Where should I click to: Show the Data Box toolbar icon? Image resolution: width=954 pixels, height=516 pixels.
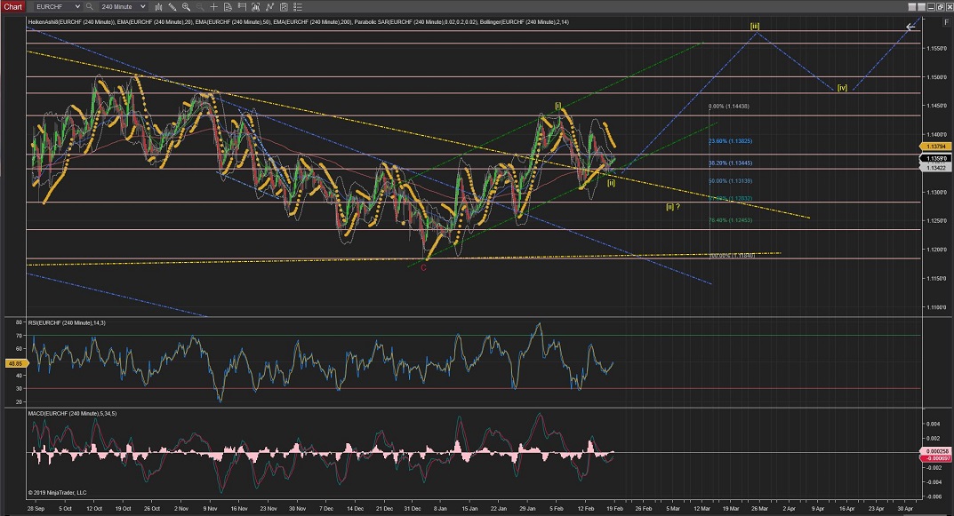(242, 7)
